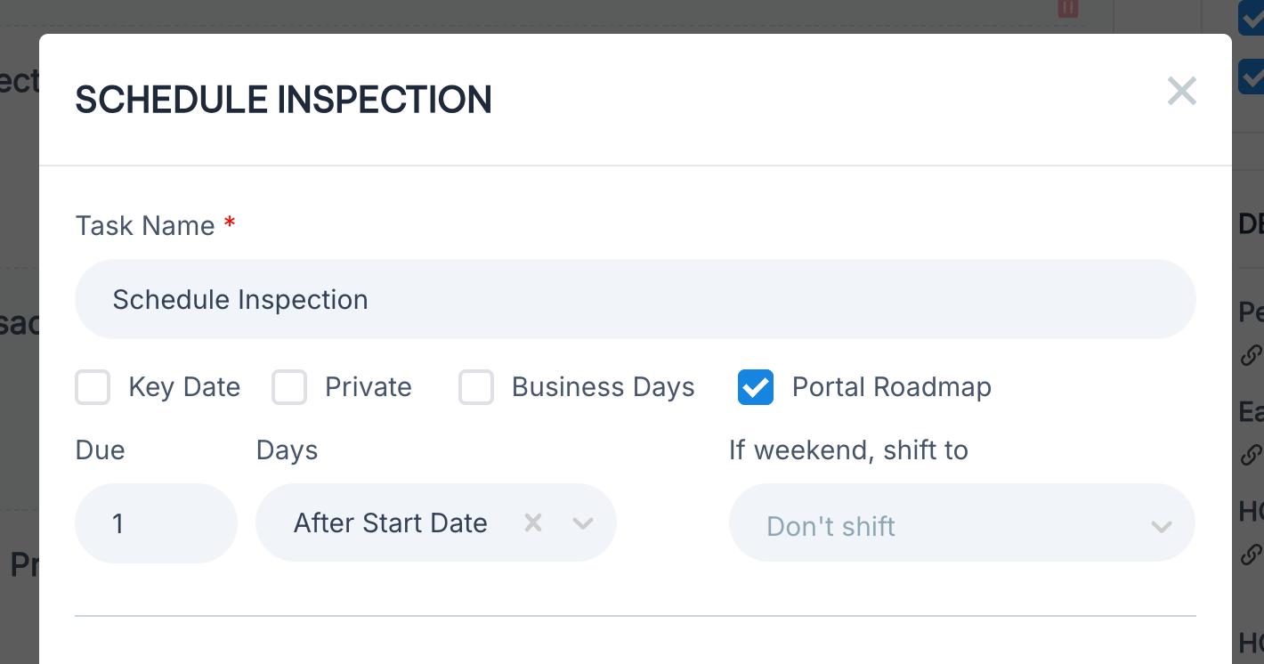Enable the Key Date checkbox

(x=93, y=388)
